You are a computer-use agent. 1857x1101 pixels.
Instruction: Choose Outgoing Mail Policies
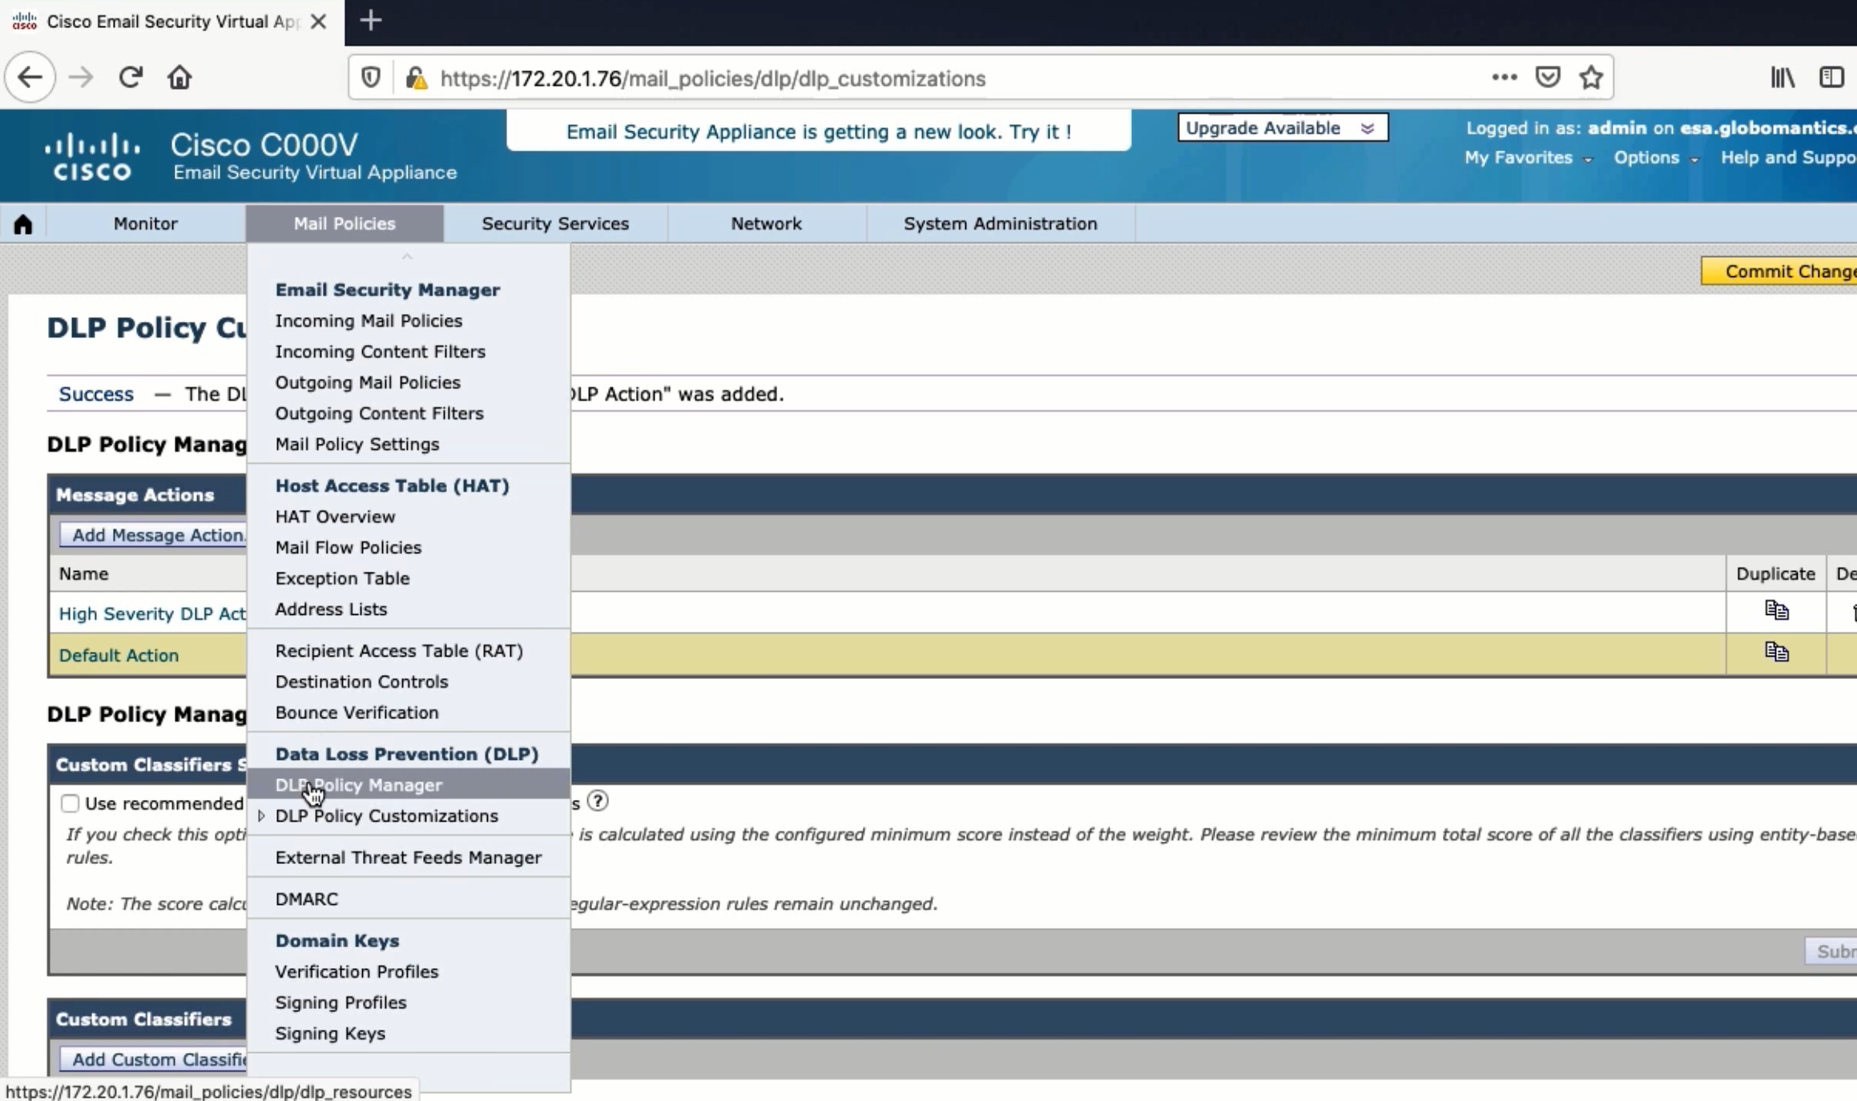coord(368,382)
